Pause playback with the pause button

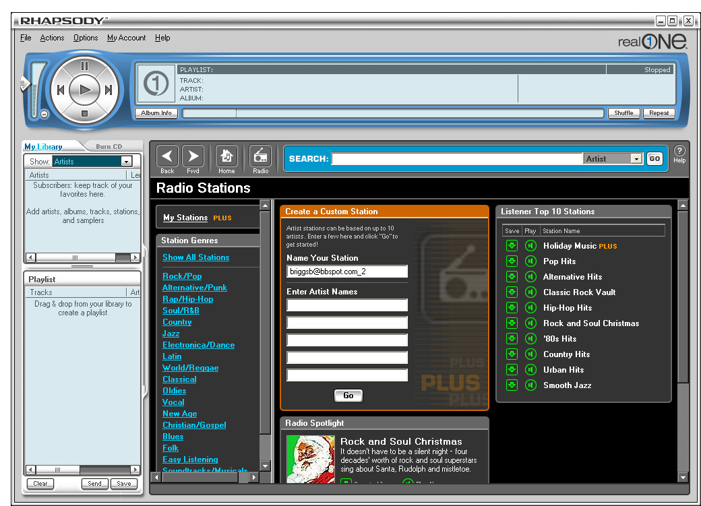[84, 66]
